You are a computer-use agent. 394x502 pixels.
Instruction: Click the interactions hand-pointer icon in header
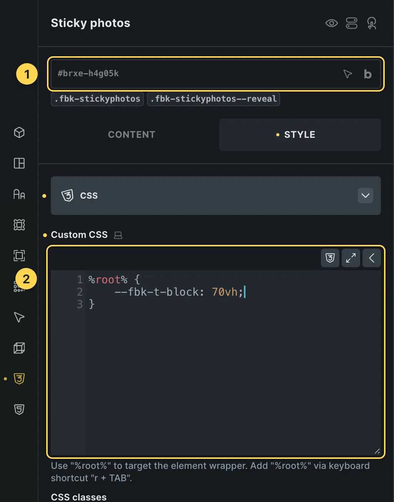(x=372, y=23)
